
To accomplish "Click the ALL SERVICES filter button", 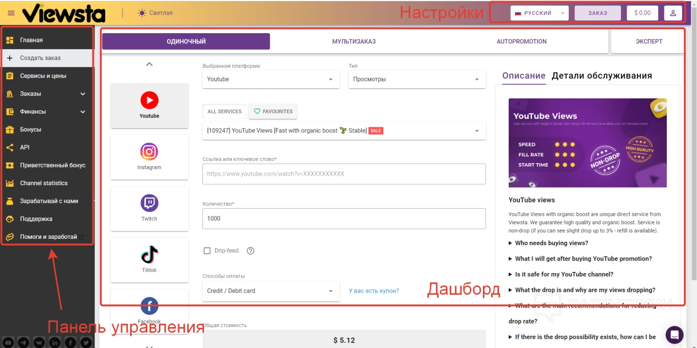I will click(224, 112).
